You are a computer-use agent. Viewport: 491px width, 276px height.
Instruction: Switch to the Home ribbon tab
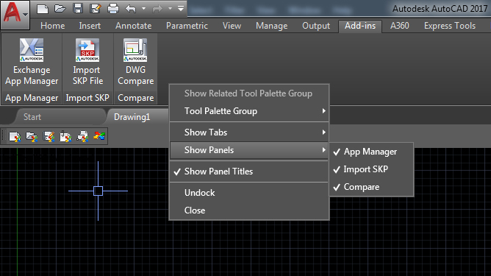click(x=53, y=26)
